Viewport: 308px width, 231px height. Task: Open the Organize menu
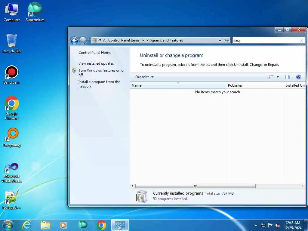point(144,77)
